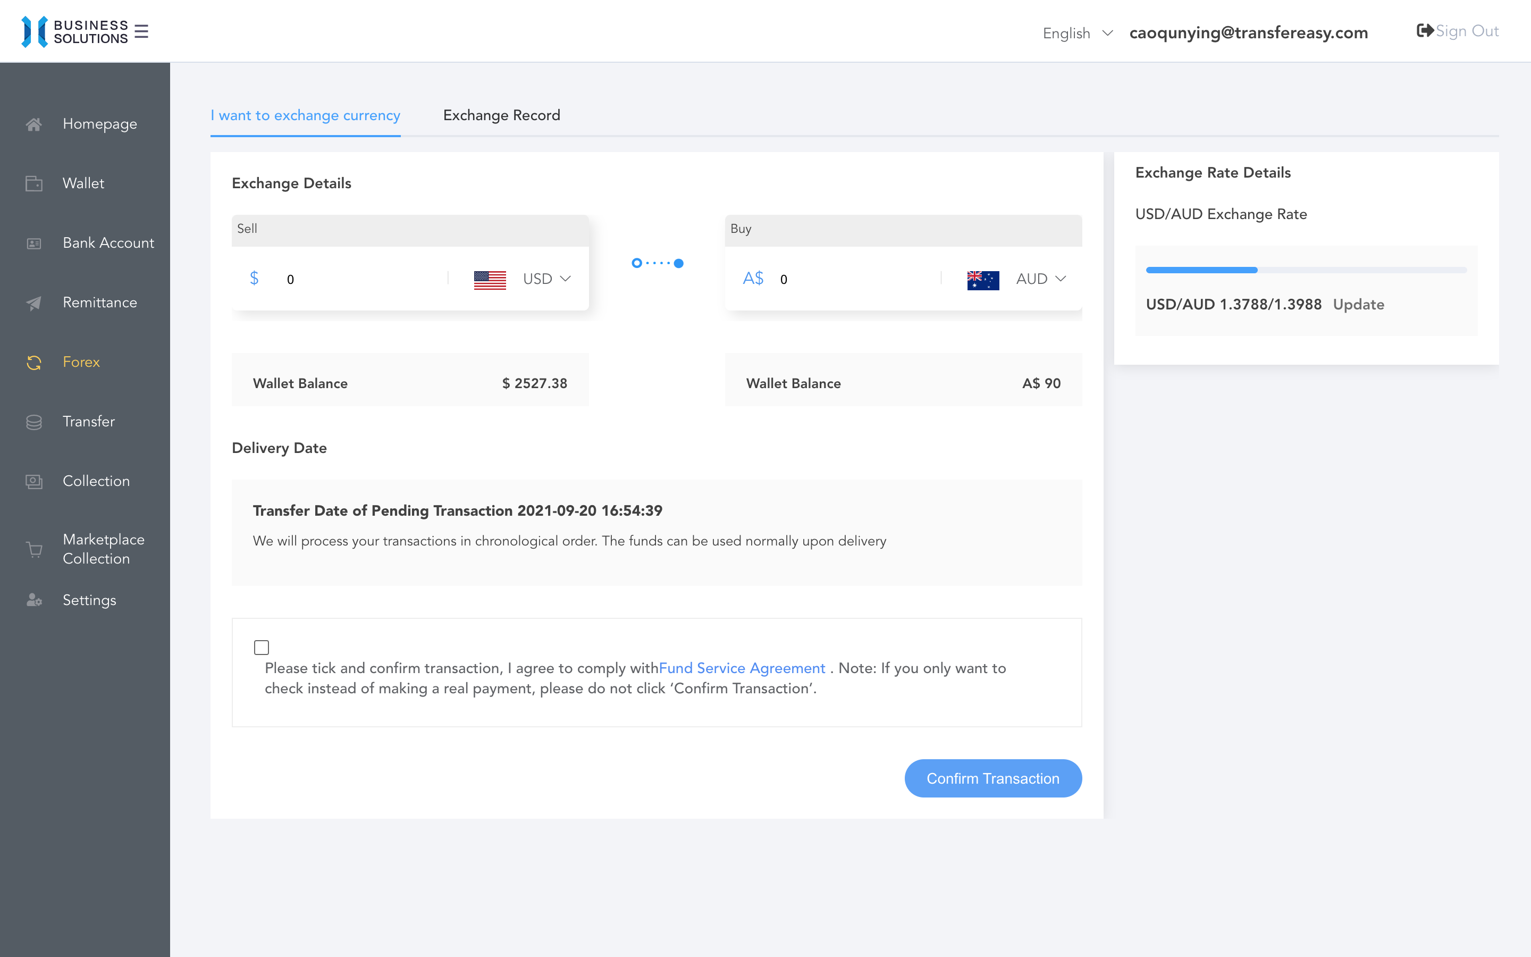Click the Transfer coins icon

(34, 422)
